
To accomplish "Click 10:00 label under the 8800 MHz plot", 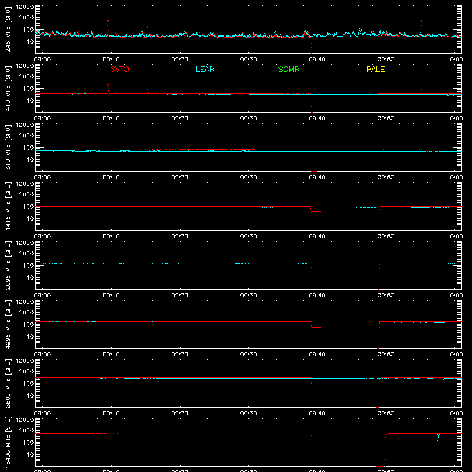I will pyautogui.click(x=454, y=414).
